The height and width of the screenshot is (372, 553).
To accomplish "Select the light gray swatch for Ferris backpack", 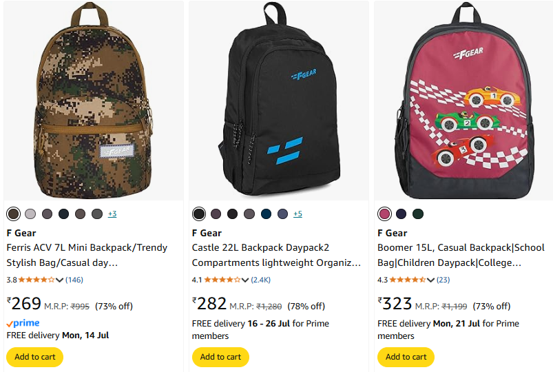I will click(x=30, y=214).
